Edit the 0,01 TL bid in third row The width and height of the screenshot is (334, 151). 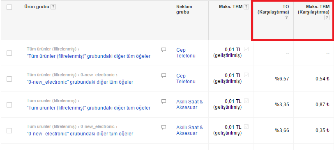tap(233, 101)
